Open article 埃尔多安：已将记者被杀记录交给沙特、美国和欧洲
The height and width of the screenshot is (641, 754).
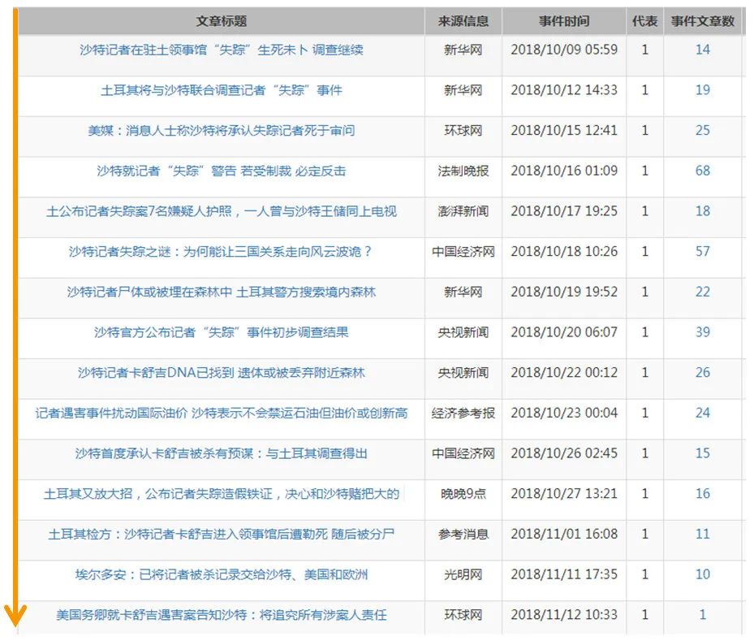tap(222, 575)
